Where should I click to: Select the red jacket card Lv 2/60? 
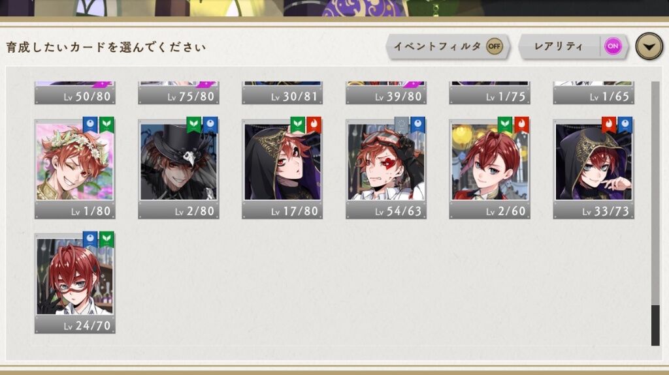click(x=489, y=169)
